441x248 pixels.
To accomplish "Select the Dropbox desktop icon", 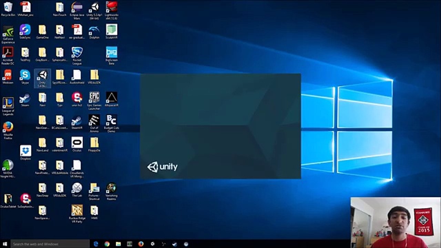I will coord(25,153).
